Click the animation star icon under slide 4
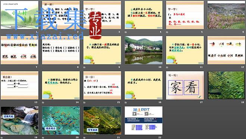246x139 pixels. pyautogui.click(x=126, y=32)
